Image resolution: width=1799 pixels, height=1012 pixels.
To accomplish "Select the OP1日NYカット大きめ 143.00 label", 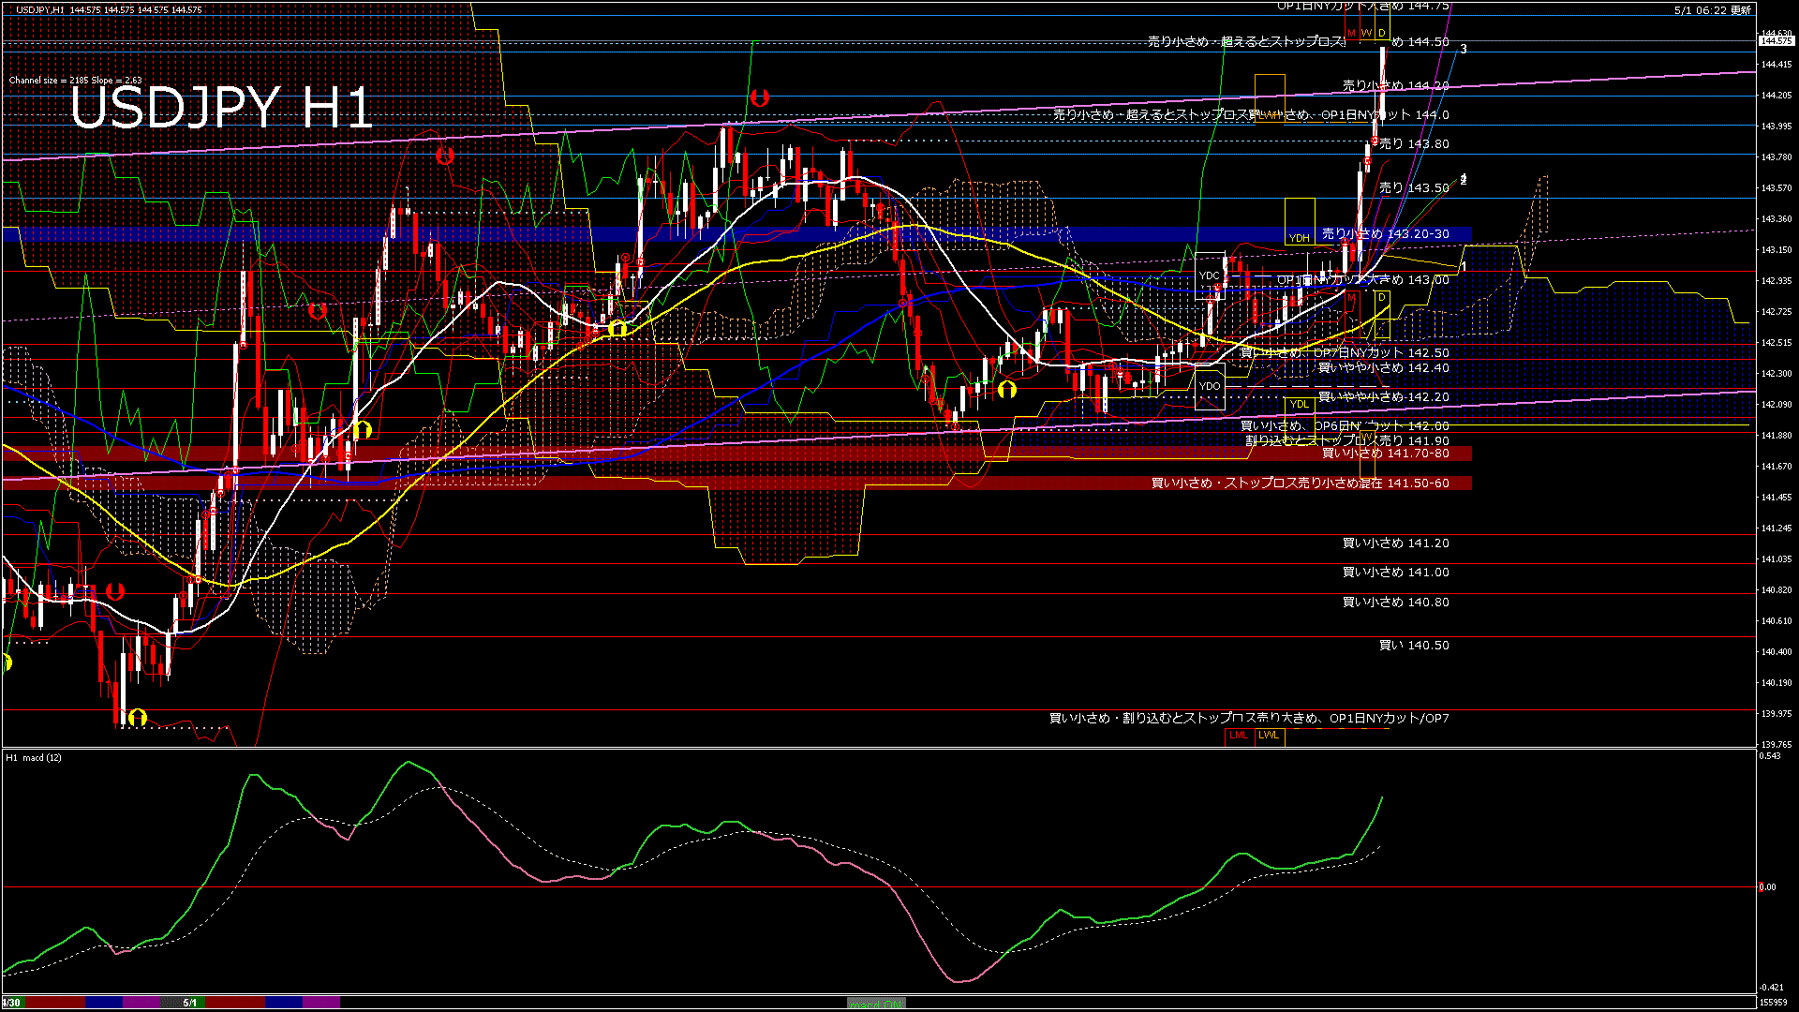I will [x=1363, y=280].
